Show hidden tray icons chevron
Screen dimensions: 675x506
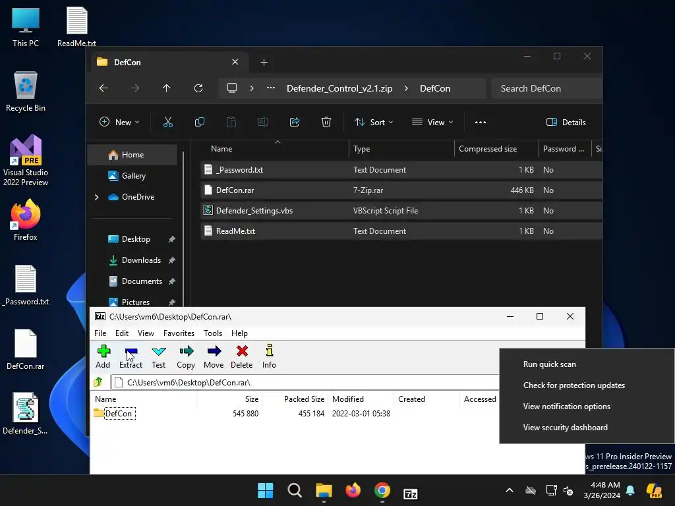click(x=510, y=490)
